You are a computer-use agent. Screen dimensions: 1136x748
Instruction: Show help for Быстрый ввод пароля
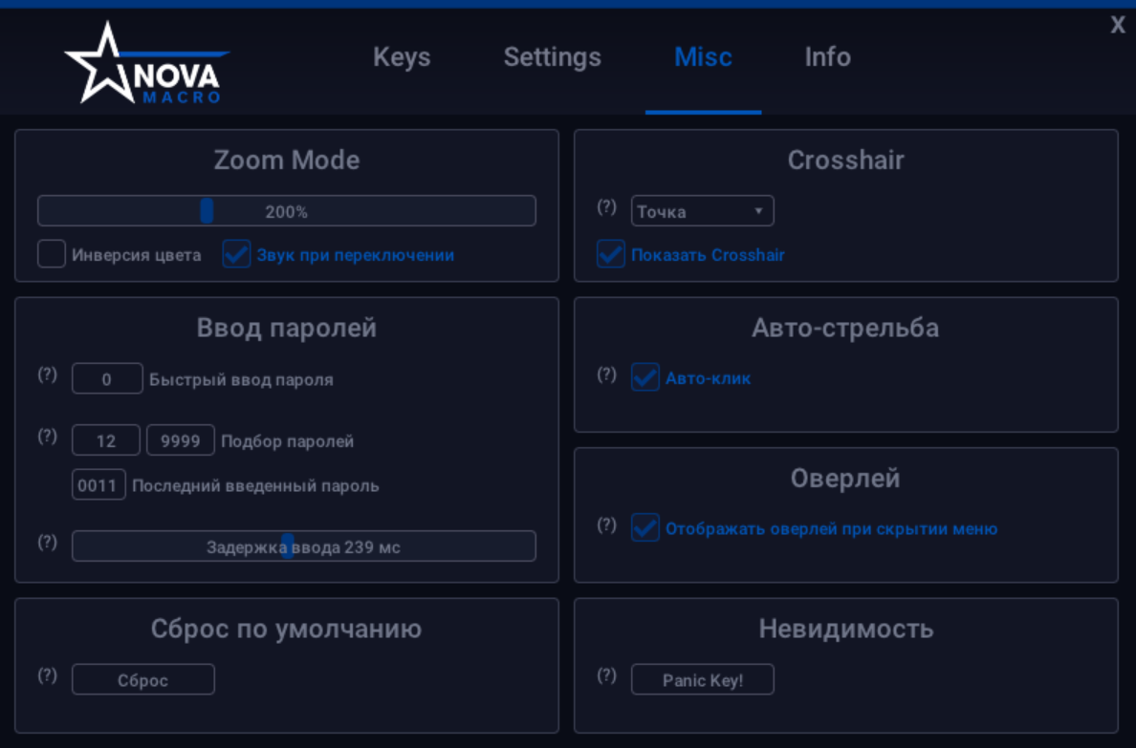pyautogui.click(x=47, y=374)
